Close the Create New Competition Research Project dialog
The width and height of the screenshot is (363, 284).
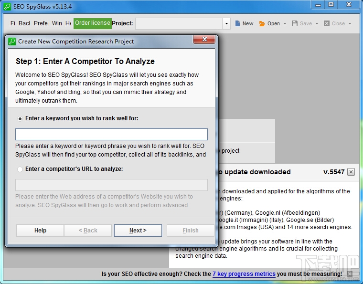[204, 39]
